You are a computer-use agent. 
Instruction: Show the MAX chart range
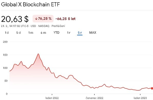(x=93, y=32)
